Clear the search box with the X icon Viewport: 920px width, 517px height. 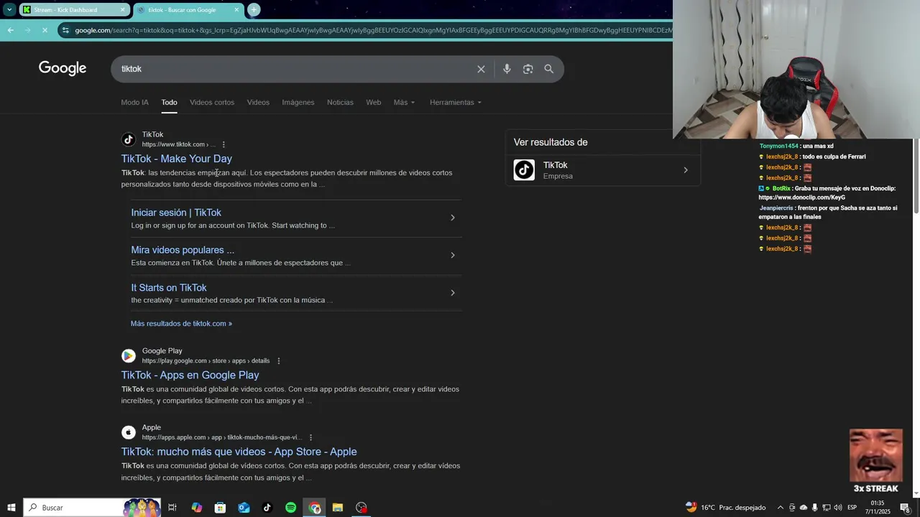click(x=481, y=69)
